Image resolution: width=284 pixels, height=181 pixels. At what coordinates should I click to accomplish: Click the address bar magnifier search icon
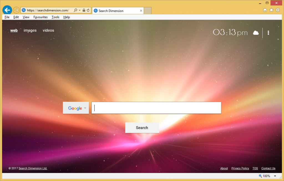[75, 10]
